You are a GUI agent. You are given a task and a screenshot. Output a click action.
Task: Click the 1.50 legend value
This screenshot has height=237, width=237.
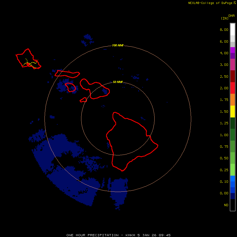pos(224,112)
